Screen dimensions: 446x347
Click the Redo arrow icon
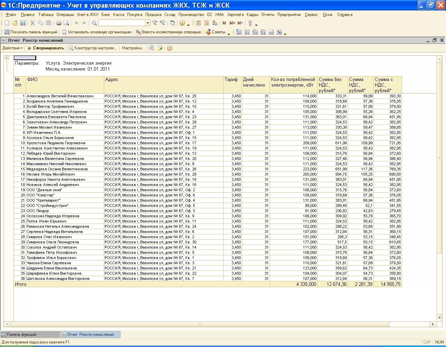[84, 23]
